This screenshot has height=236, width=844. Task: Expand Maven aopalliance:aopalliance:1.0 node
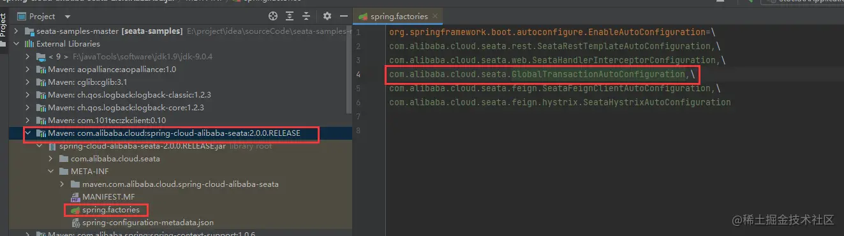pyautogui.click(x=28, y=70)
